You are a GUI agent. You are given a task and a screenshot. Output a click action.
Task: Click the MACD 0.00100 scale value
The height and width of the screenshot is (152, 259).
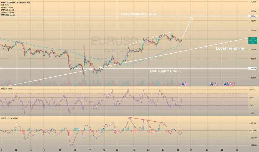tap(253, 123)
